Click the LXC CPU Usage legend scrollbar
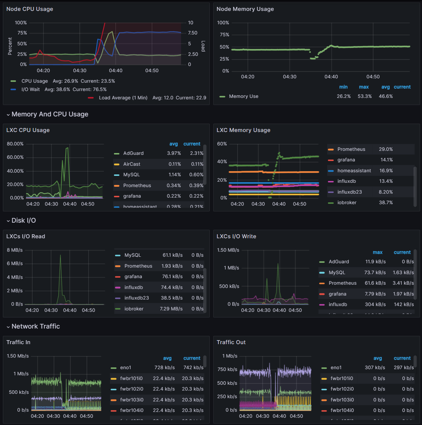 point(205,164)
